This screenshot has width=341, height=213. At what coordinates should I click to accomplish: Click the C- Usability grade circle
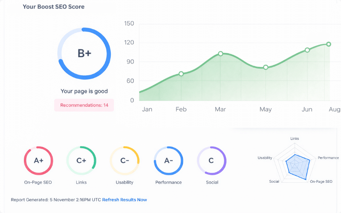click(124, 161)
